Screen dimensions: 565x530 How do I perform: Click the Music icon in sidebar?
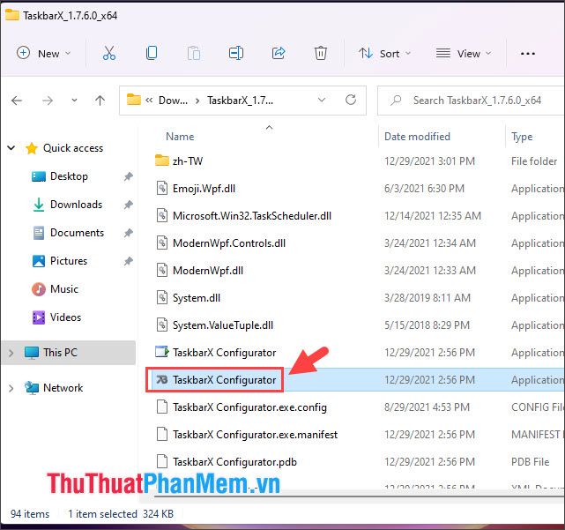point(39,288)
